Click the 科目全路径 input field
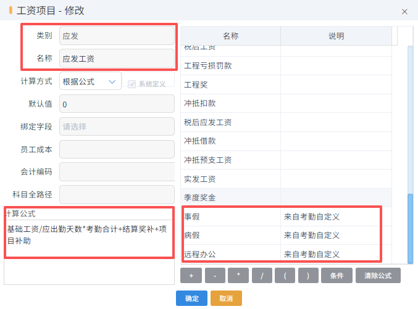Screen dimensions: 418x309 point(117,195)
